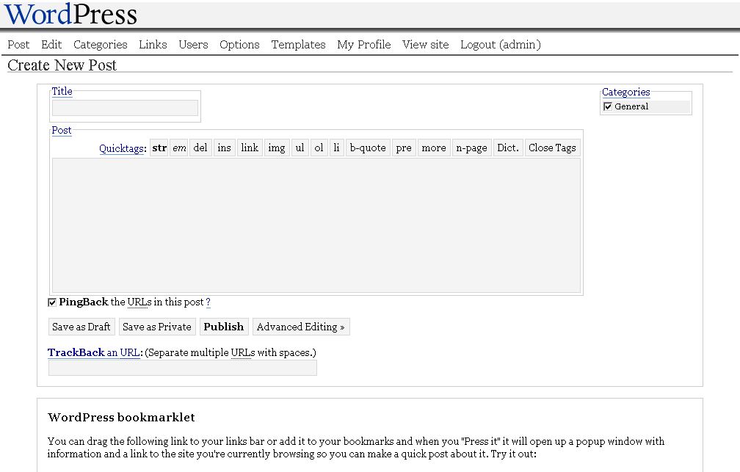Focus the Title input field
Screen dimensions: 740x472
pyautogui.click(x=125, y=108)
